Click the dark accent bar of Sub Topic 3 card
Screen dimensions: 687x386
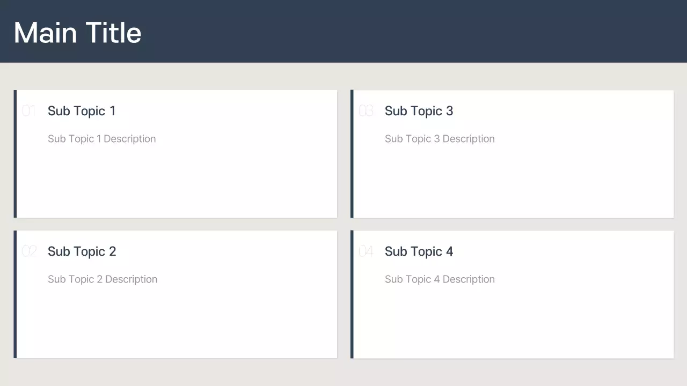tap(352, 154)
